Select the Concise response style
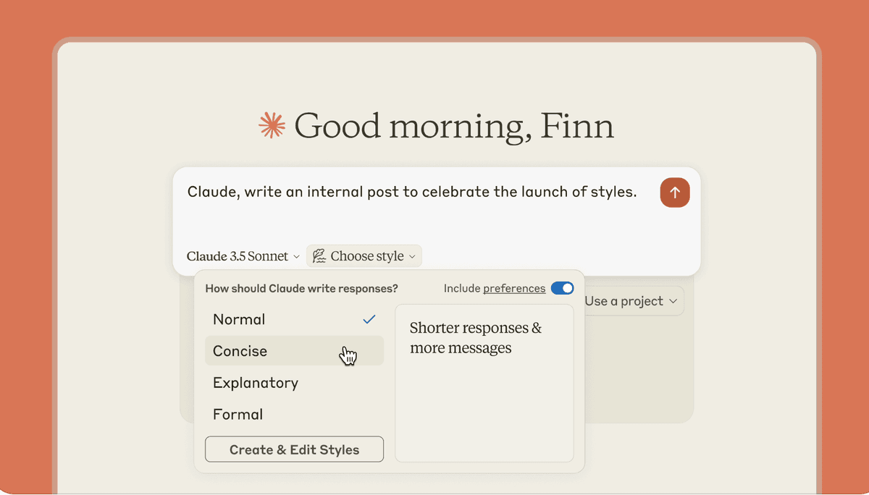 tap(239, 350)
